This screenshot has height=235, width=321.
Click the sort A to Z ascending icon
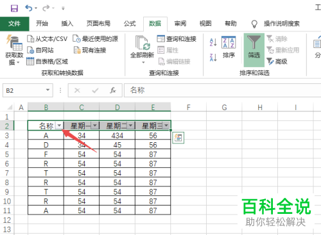click(x=213, y=42)
